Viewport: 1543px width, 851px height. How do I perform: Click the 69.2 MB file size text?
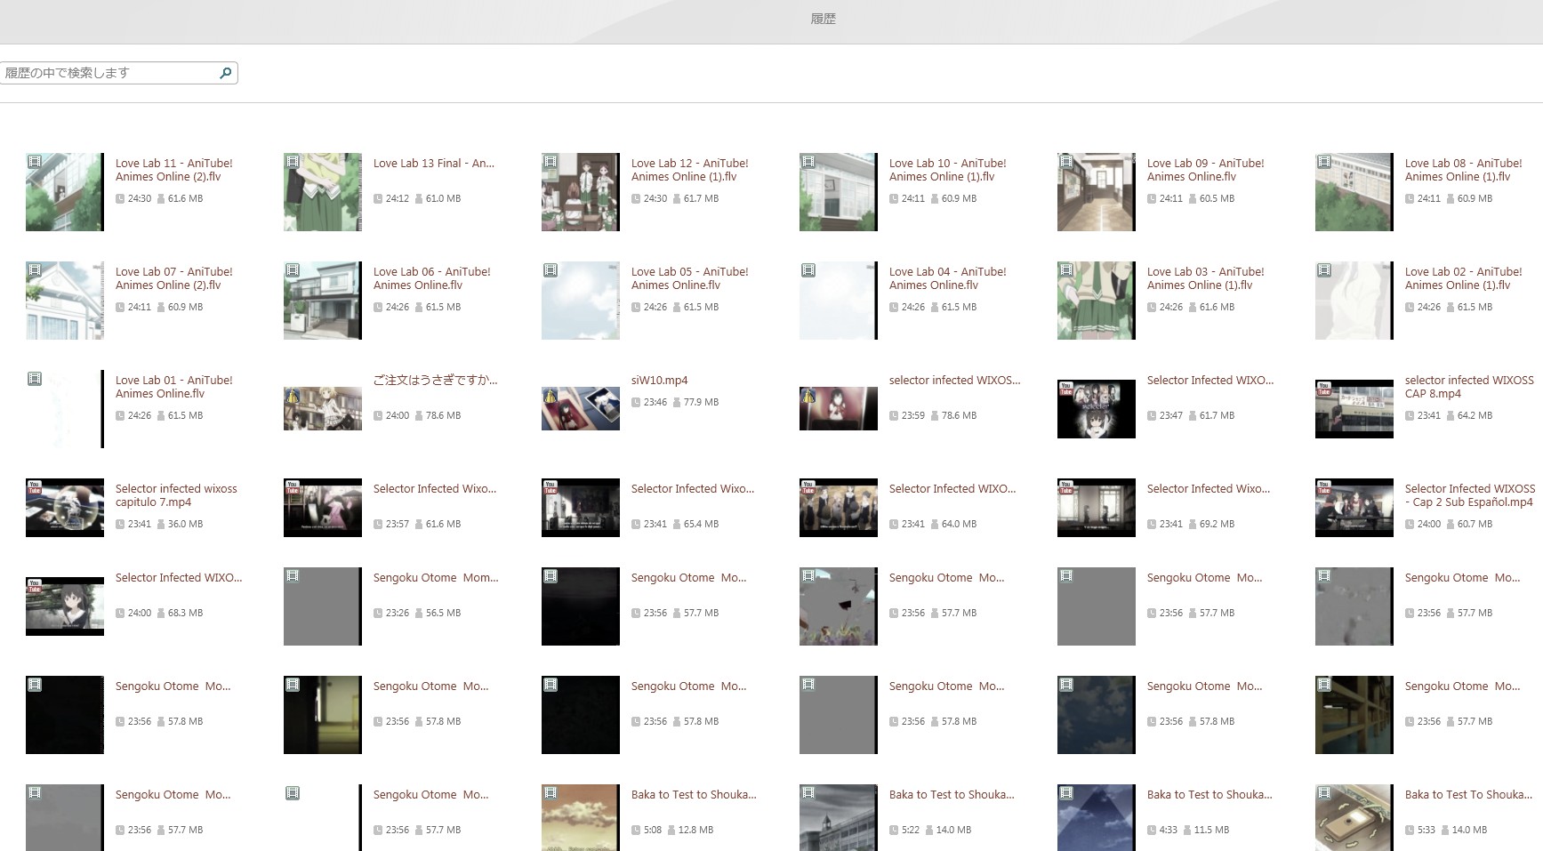pos(1218,525)
